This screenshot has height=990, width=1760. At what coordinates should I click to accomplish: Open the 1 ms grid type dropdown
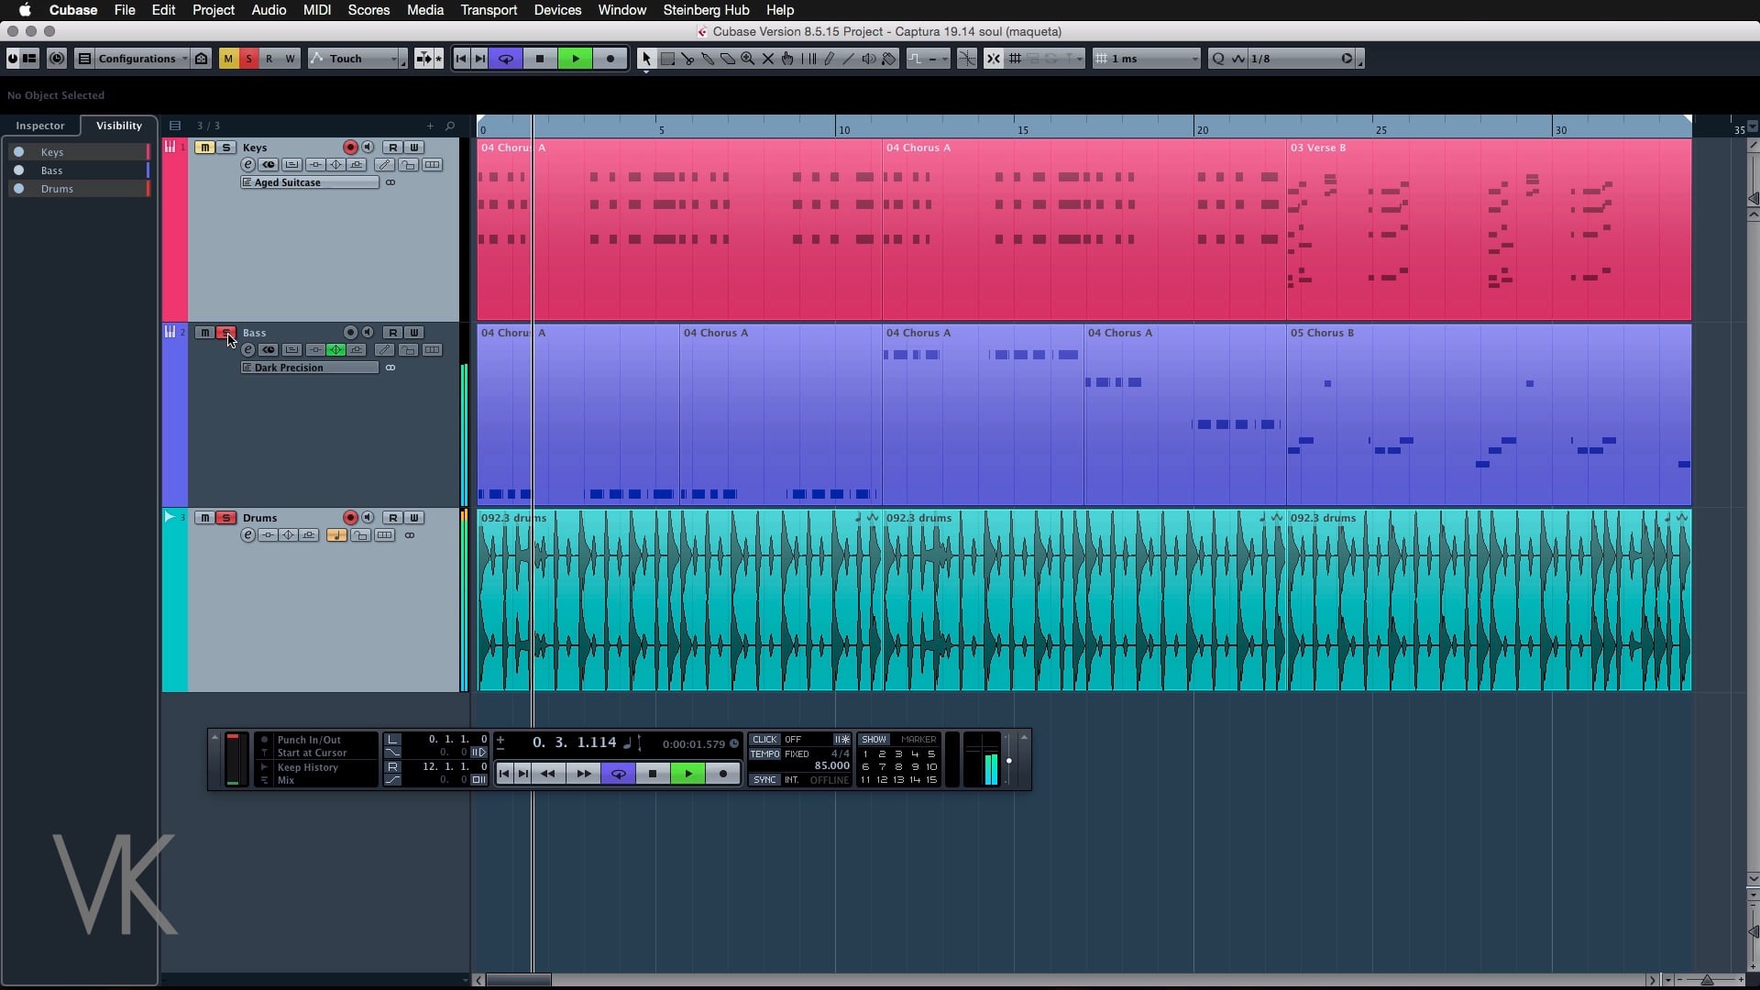tap(1146, 59)
